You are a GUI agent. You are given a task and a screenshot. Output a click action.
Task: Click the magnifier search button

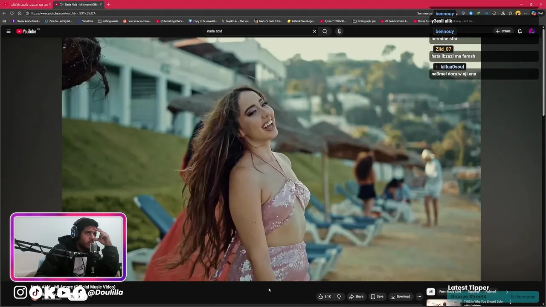pyautogui.click(x=325, y=31)
